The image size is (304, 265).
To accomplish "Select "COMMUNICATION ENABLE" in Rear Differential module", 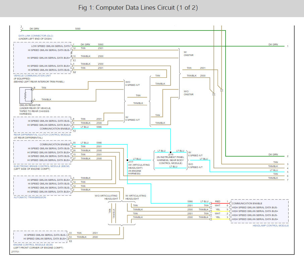I will coord(55,129).
